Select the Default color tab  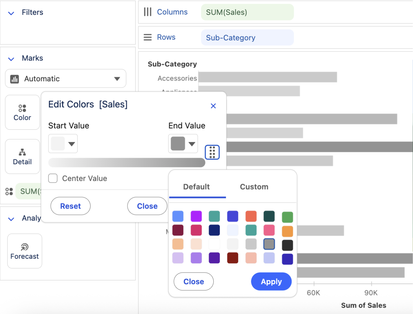196,187
